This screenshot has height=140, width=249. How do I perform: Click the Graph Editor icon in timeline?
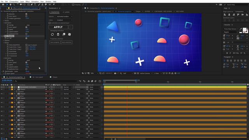pos(100,81)
